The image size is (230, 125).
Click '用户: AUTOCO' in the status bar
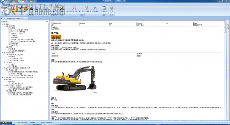[x=22, y=123]
